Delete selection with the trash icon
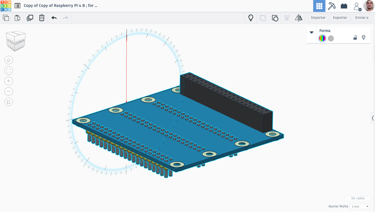The image size is (375, 212). (x=42, y=18)
